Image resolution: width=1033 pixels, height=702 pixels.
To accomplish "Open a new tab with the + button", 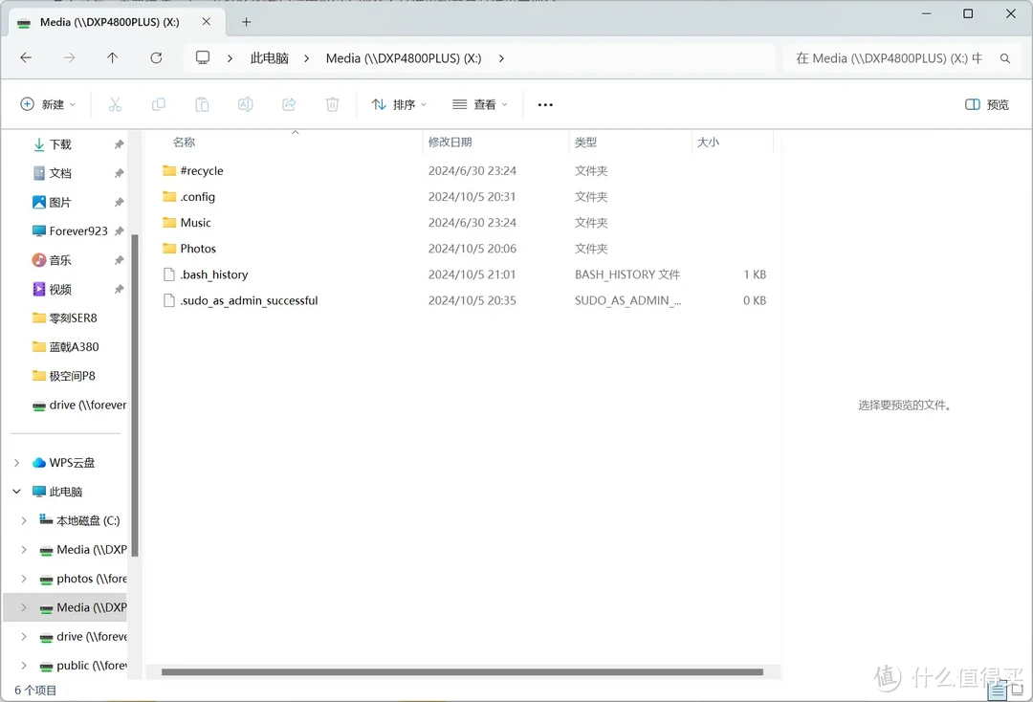I will click(246, 20).
